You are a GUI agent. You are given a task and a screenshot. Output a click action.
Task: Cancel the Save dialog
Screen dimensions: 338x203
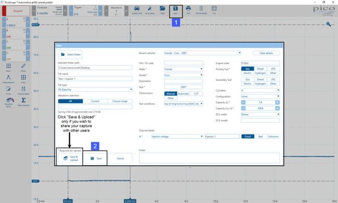[120, 159]
